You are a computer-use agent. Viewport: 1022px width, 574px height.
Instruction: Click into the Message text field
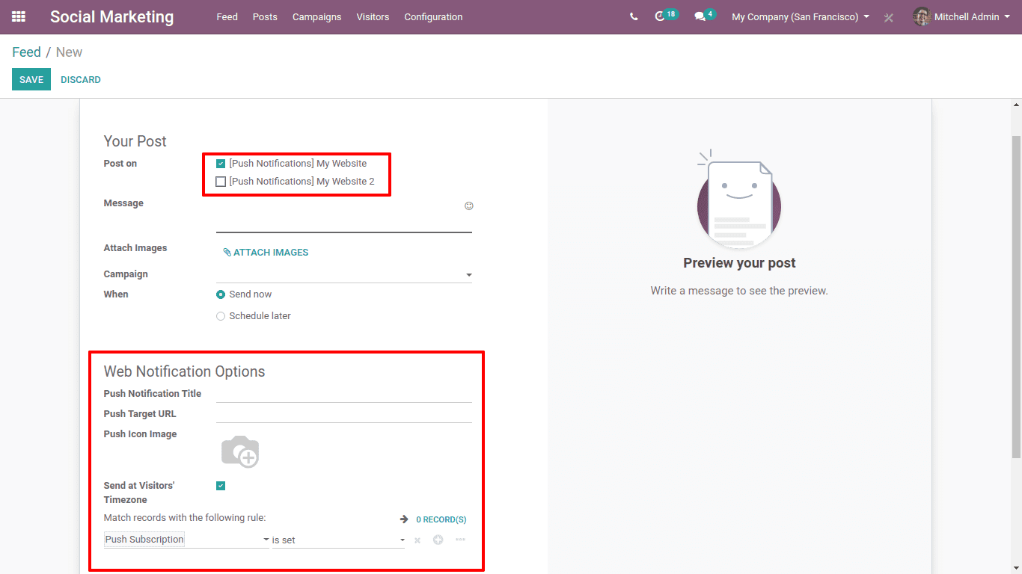(x=344, y=216)
